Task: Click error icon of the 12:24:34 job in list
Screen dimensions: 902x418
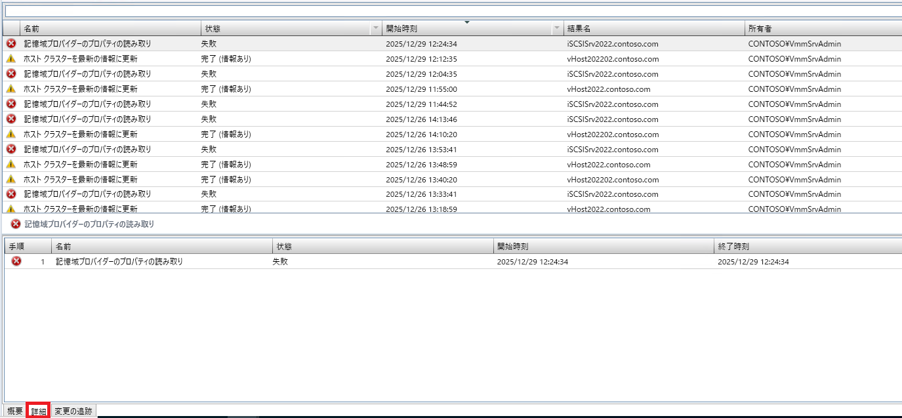Action: tap(10, 44)
